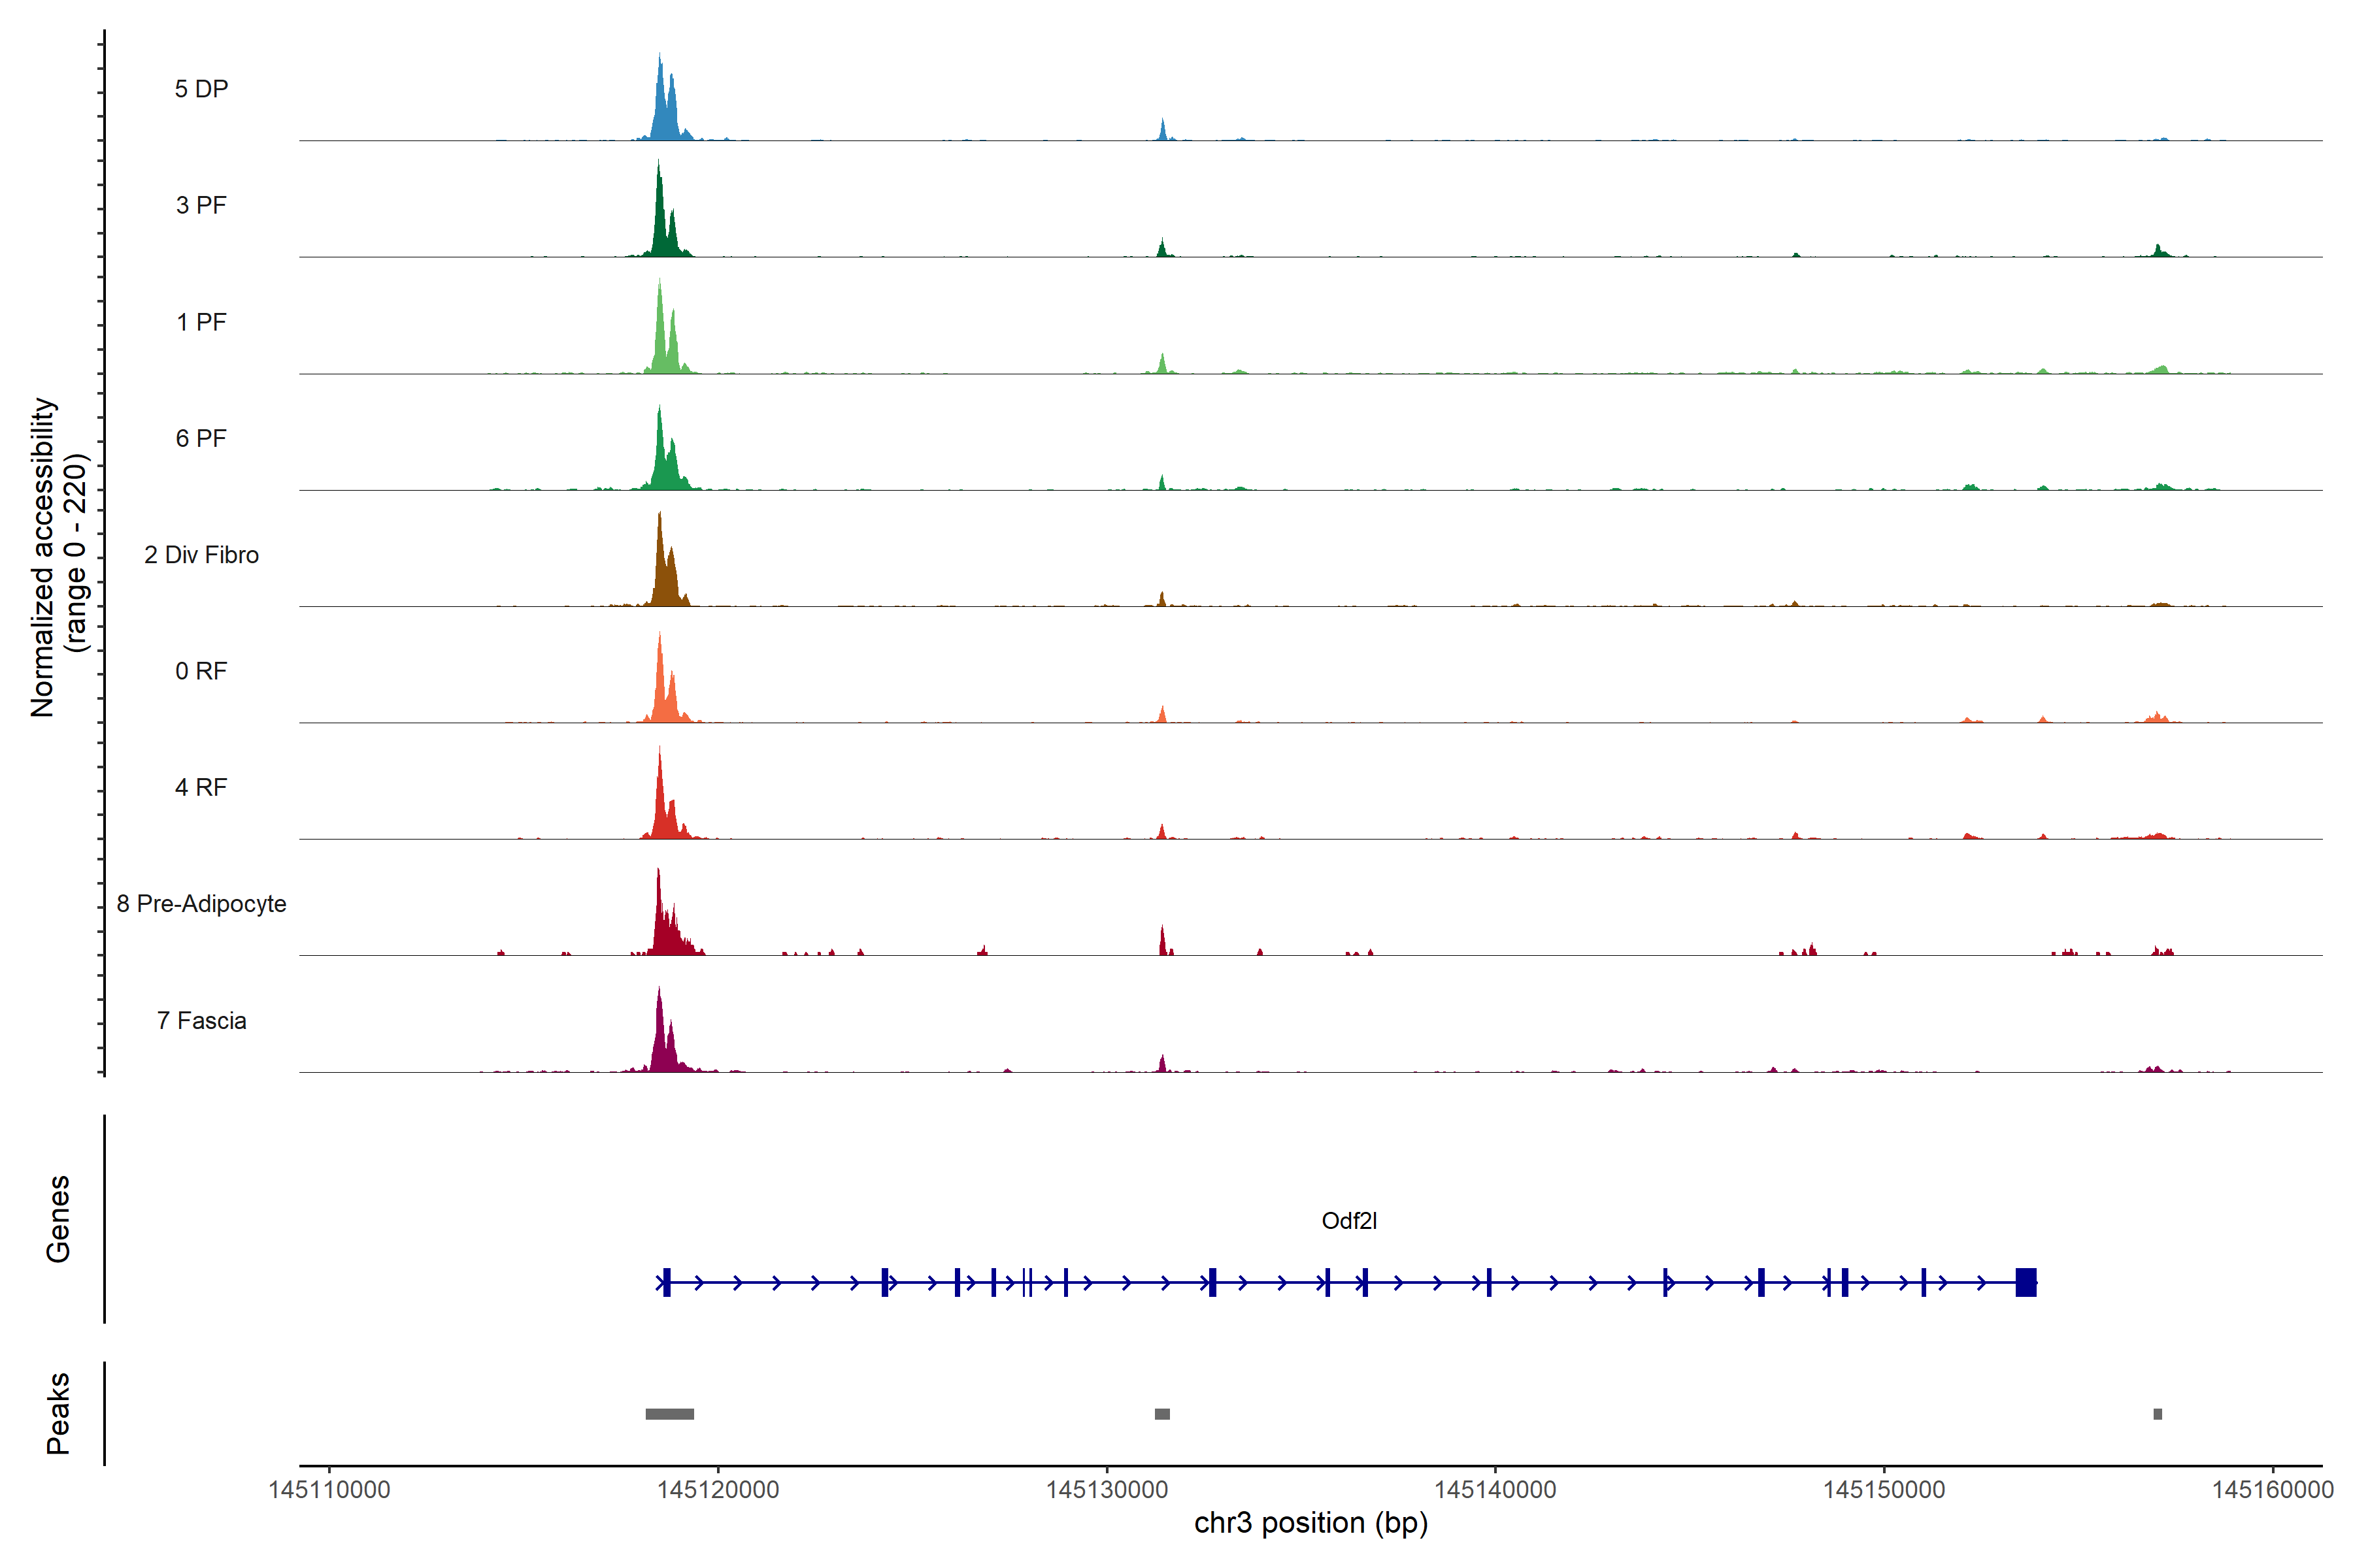Click the 8 Pre-Adipocyte track label
The image size is (2353, 1568).
click(201, 904)
